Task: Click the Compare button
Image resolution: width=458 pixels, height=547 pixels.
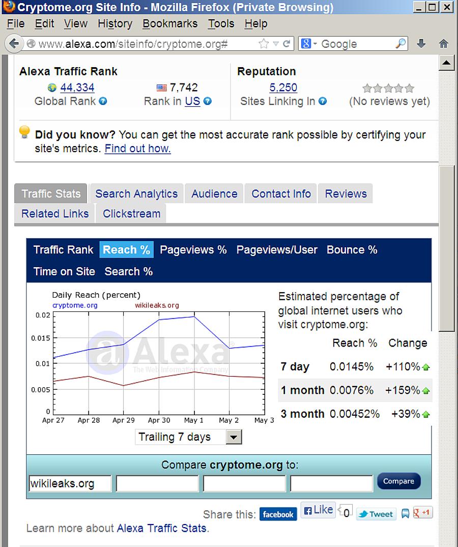Action: coord(398,481)
